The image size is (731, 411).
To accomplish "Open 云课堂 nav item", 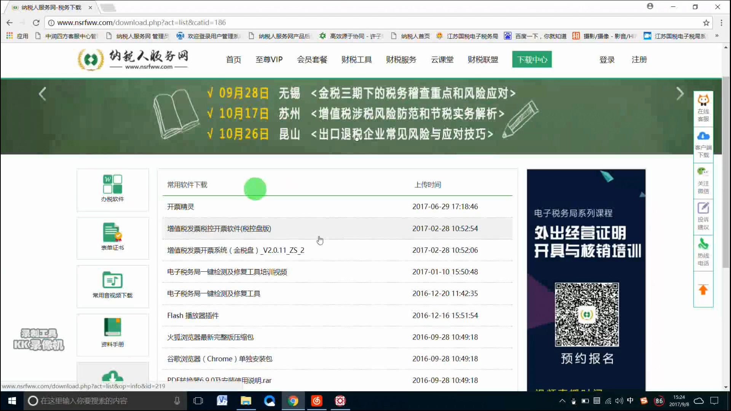I will [x=442, y=59].
